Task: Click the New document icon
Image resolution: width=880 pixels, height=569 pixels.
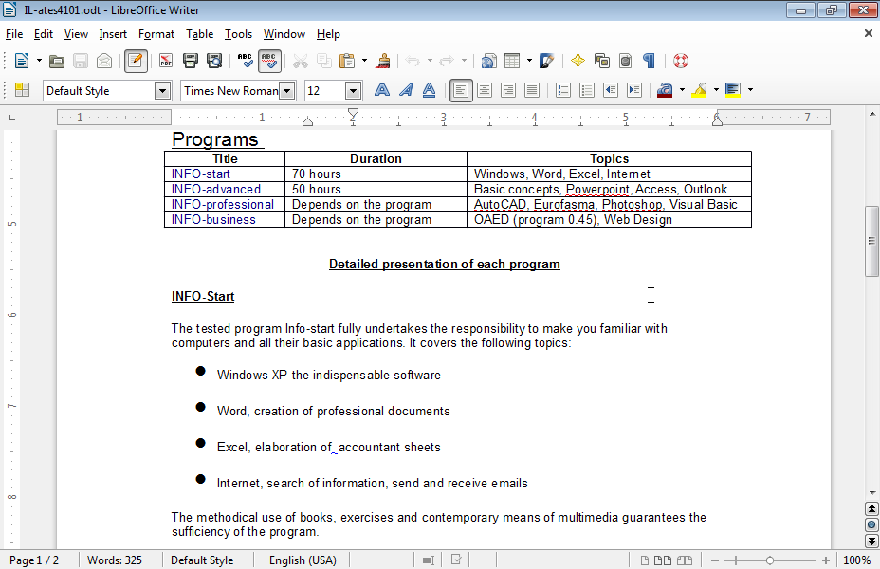Action: pos(21,61)
